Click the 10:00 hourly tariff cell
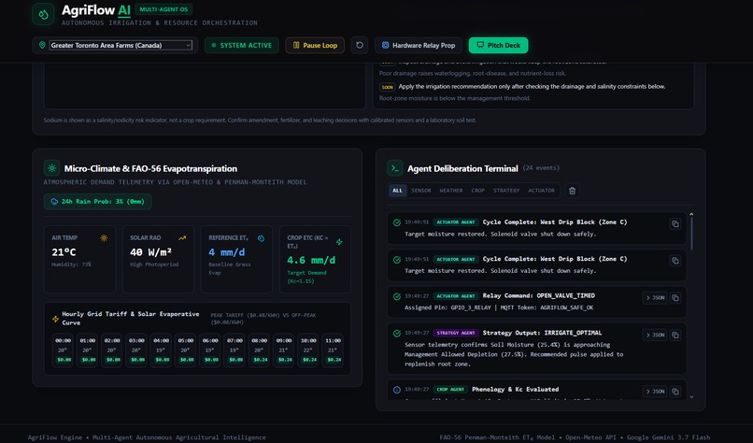This screenshot has height=443, width=753. pyautogui.click(x=309, y=350)
